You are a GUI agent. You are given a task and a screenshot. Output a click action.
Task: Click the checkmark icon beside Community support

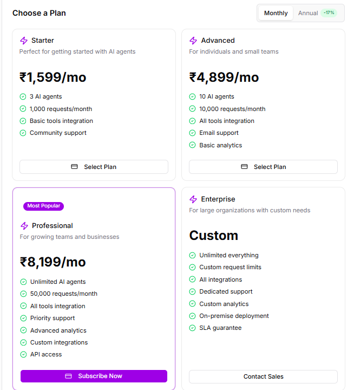[23, 133]
